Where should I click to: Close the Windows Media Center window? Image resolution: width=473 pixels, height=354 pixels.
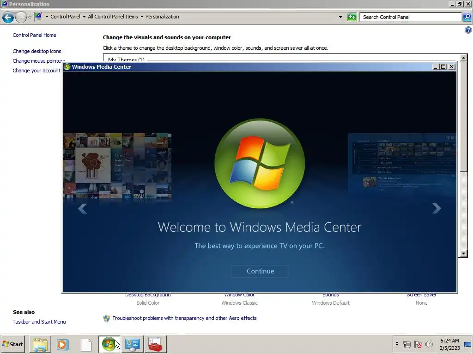point(452,67)
